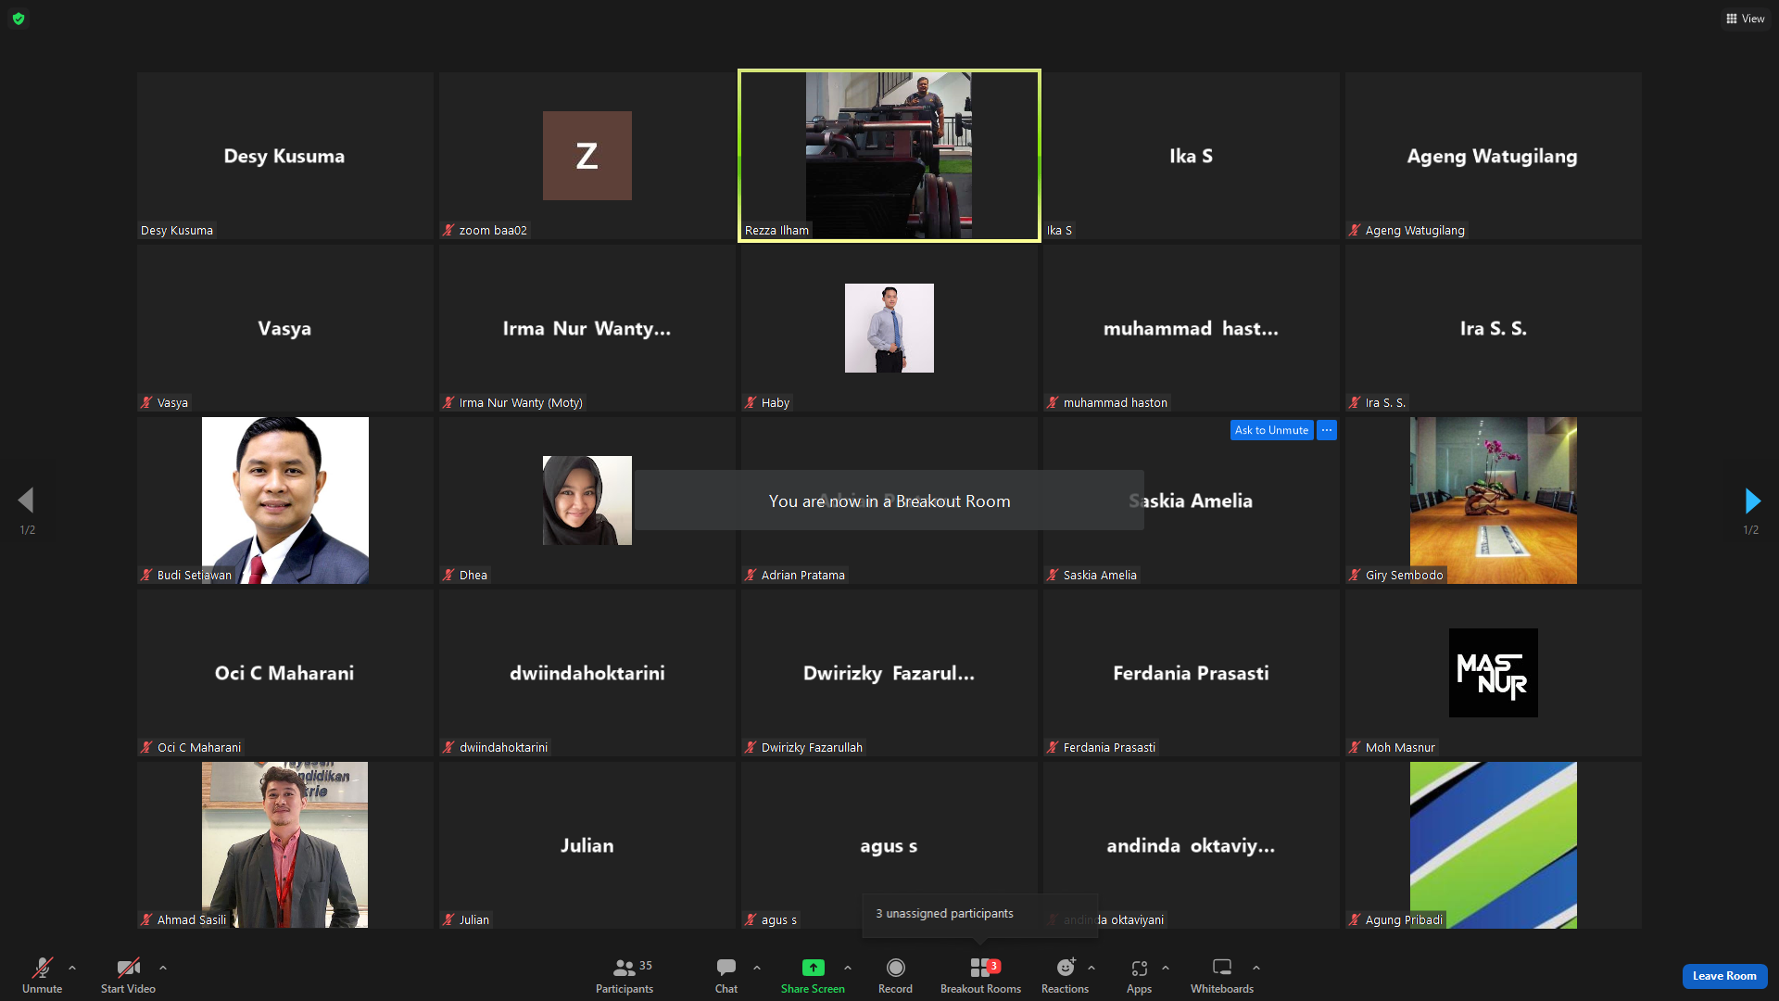Select the dwiindahoktarini tile
This screenshot has height=1001, width=1779.
point(587,673)
